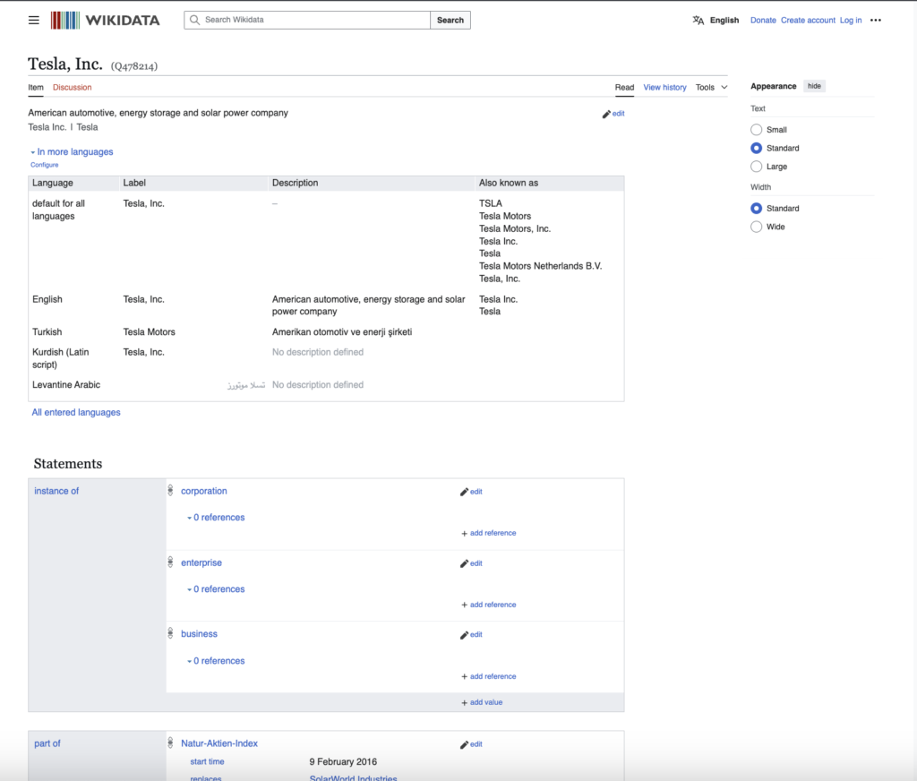917x781 pixels.
Task: Click the Q478214 item identifier
Action: tap(134, 66)
